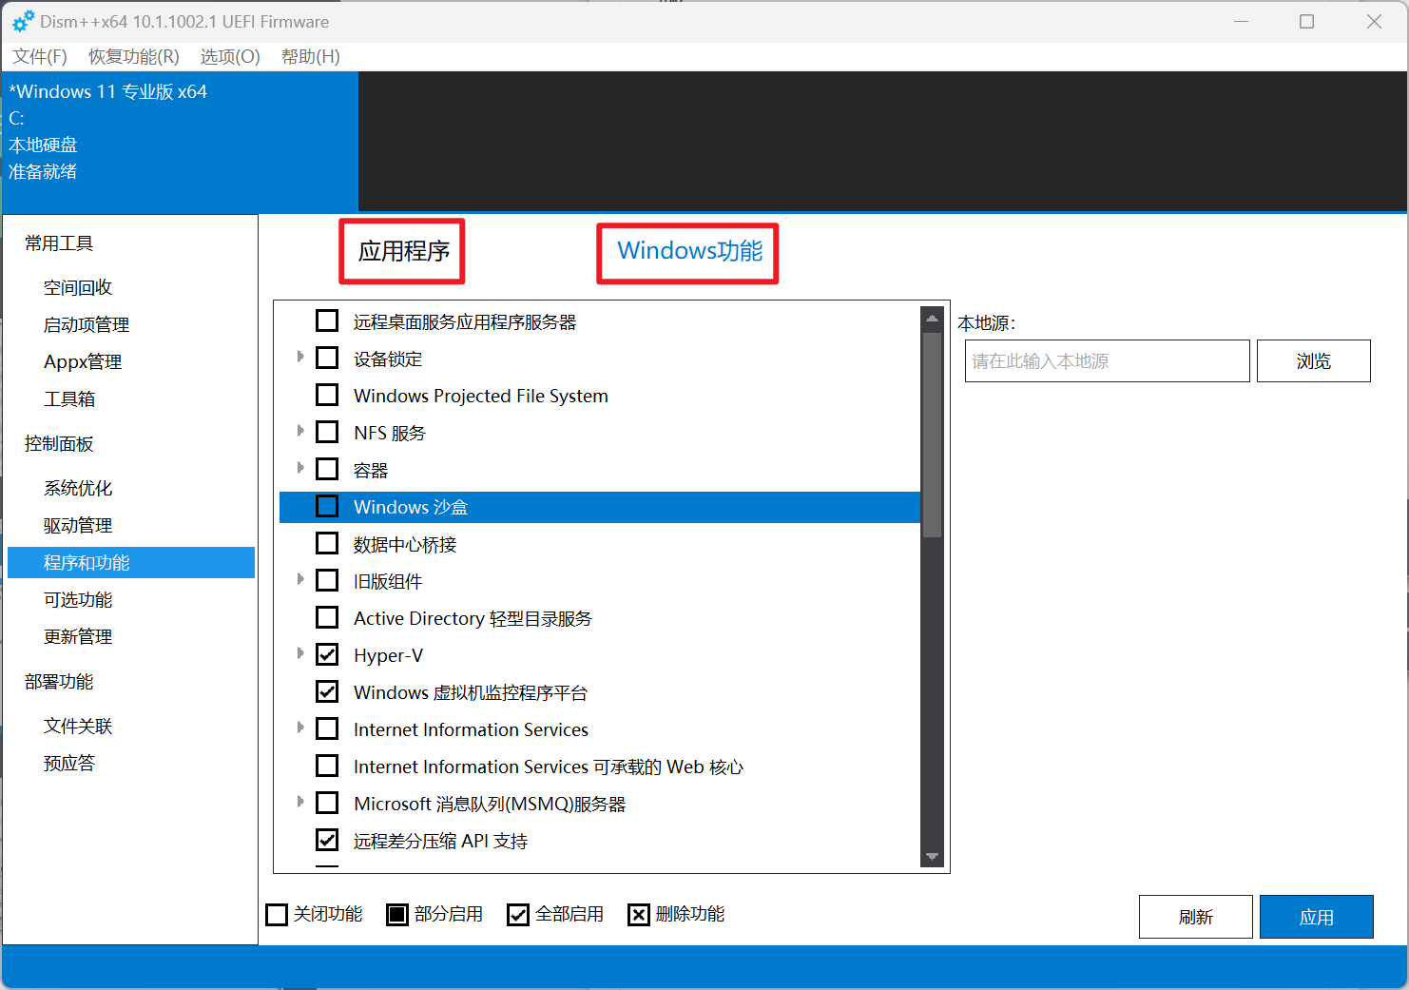Select the Windows 11 专业版 x64 image tile
Screen dimensions: 1409x990
click(x=180, y=141)
